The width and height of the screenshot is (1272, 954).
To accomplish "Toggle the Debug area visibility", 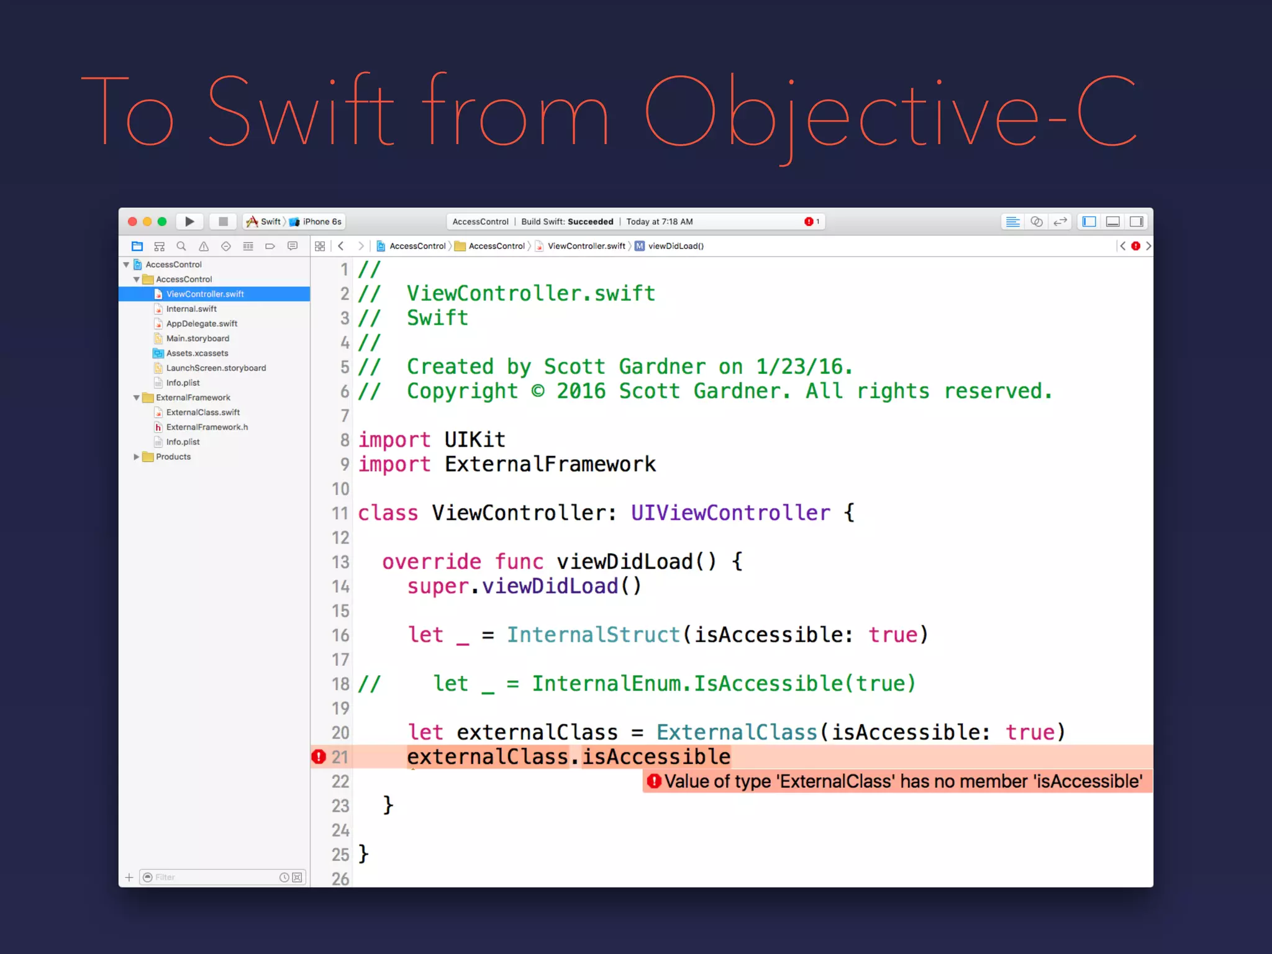I will click(1113, 222).
